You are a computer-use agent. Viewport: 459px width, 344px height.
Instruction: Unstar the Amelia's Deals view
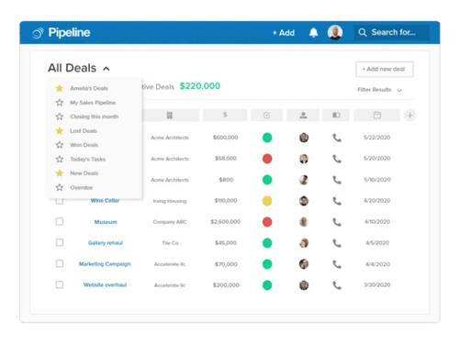coord(60,88)
